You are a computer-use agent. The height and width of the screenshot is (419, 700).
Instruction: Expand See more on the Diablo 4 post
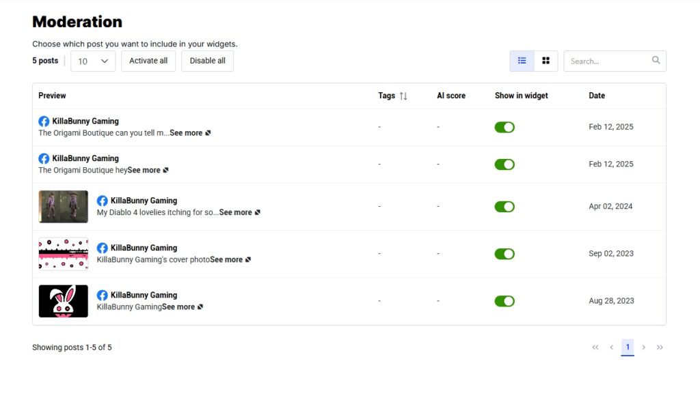(236, 212)
